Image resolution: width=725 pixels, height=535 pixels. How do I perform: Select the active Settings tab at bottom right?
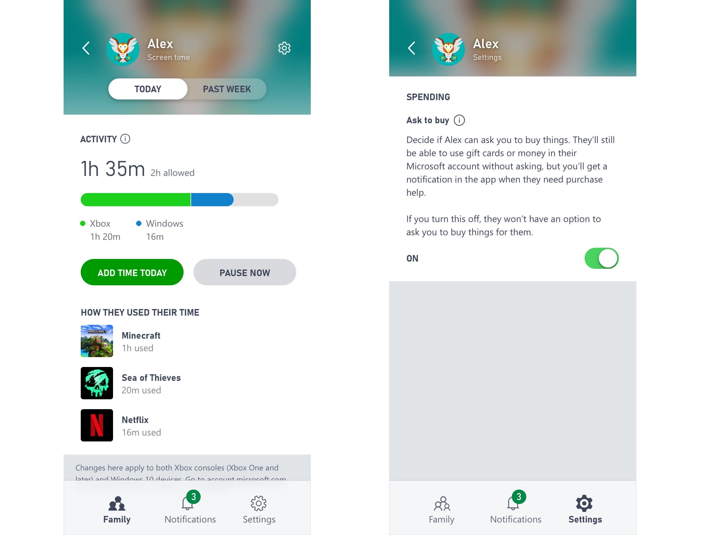point(585,509)
